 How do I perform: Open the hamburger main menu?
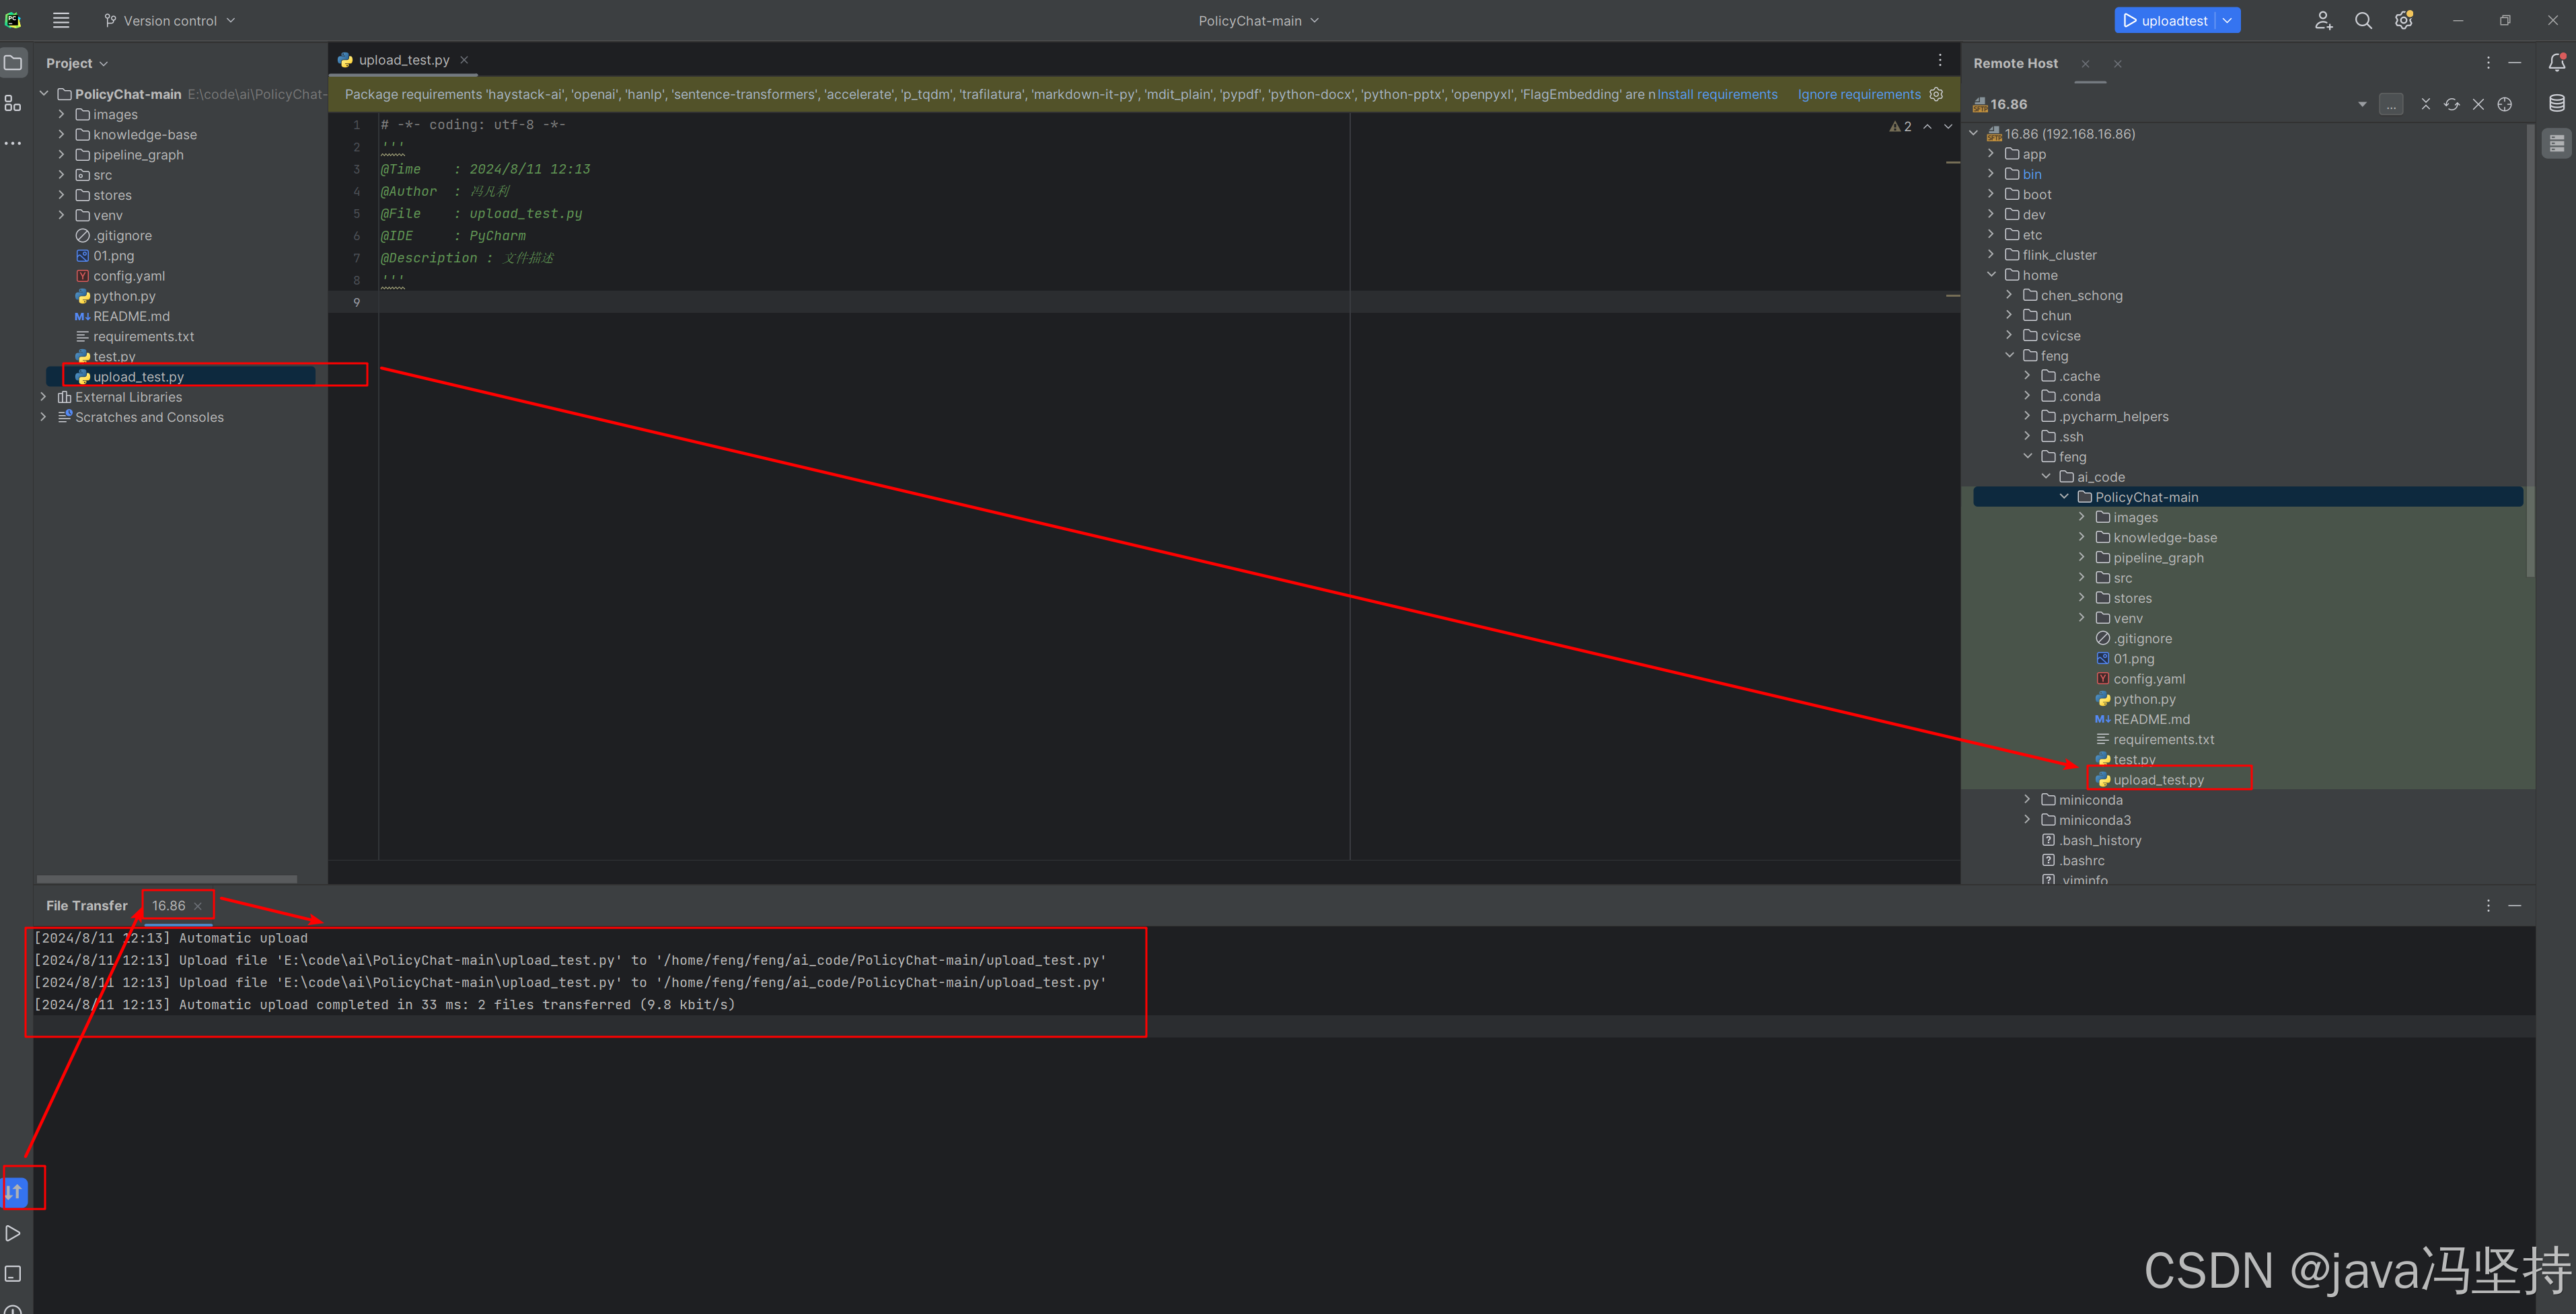(x=61, y=20)
